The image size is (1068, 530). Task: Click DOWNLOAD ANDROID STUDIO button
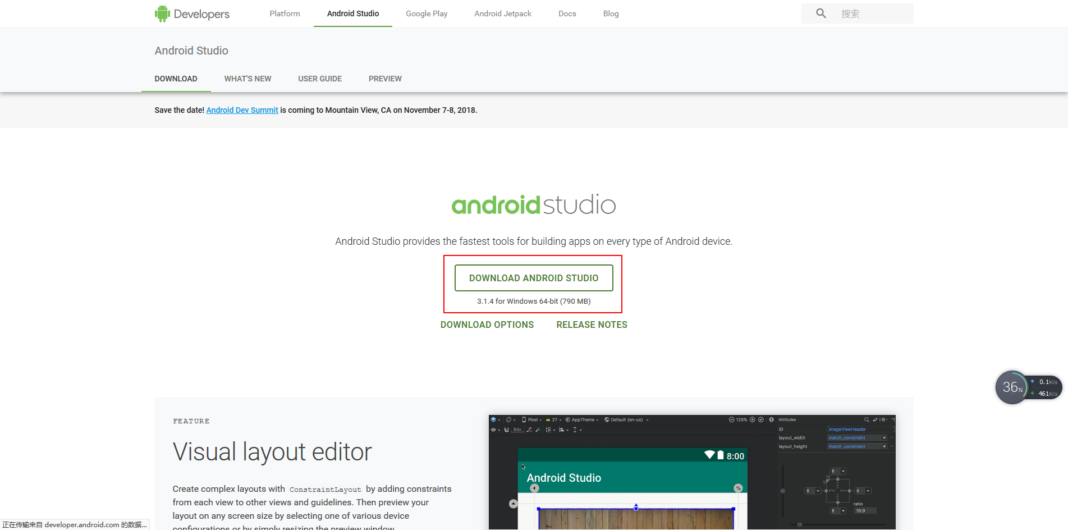[x=534, y=278]
